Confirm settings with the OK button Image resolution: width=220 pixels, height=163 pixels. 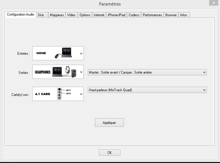tap(110, 152)
